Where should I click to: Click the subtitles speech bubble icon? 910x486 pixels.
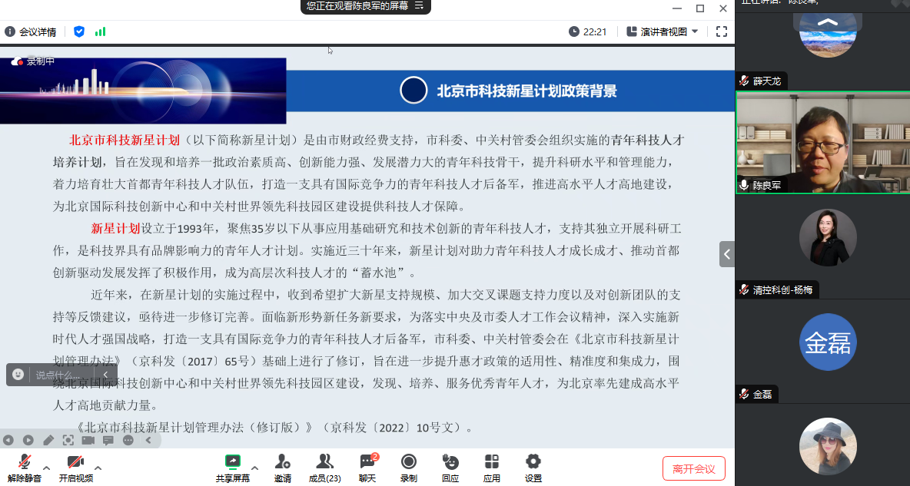pyautogui.click(x=108, y=440)
